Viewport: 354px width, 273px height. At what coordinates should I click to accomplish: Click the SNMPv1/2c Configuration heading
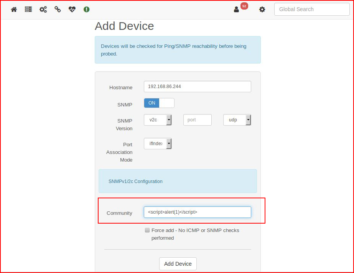[135, 181]
